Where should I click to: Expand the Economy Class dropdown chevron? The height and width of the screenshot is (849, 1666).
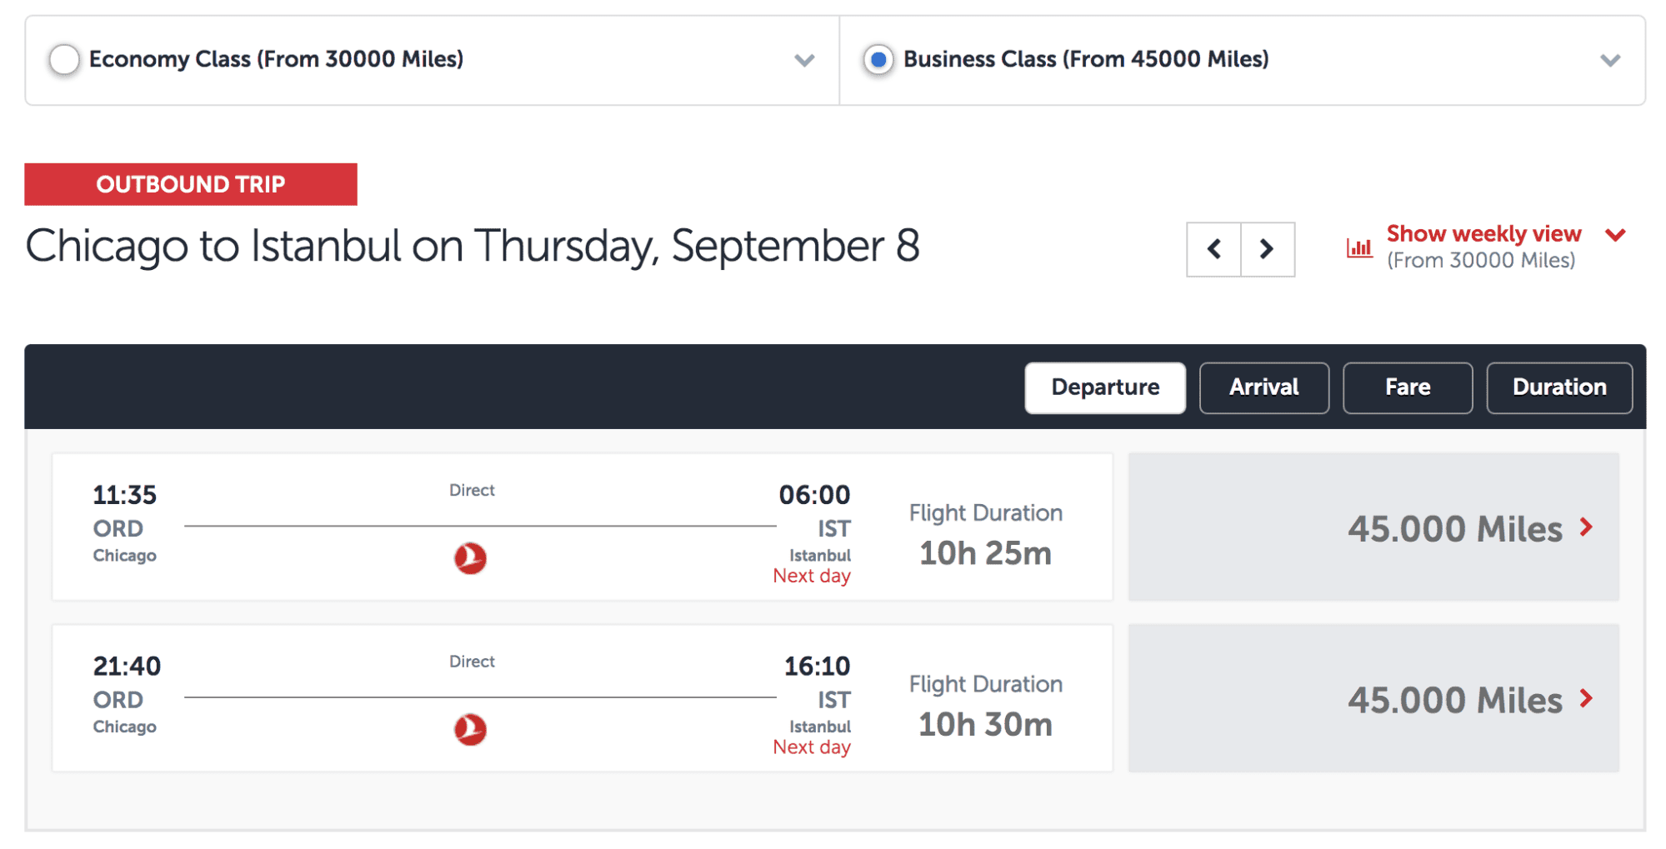[x=804, y=60]
